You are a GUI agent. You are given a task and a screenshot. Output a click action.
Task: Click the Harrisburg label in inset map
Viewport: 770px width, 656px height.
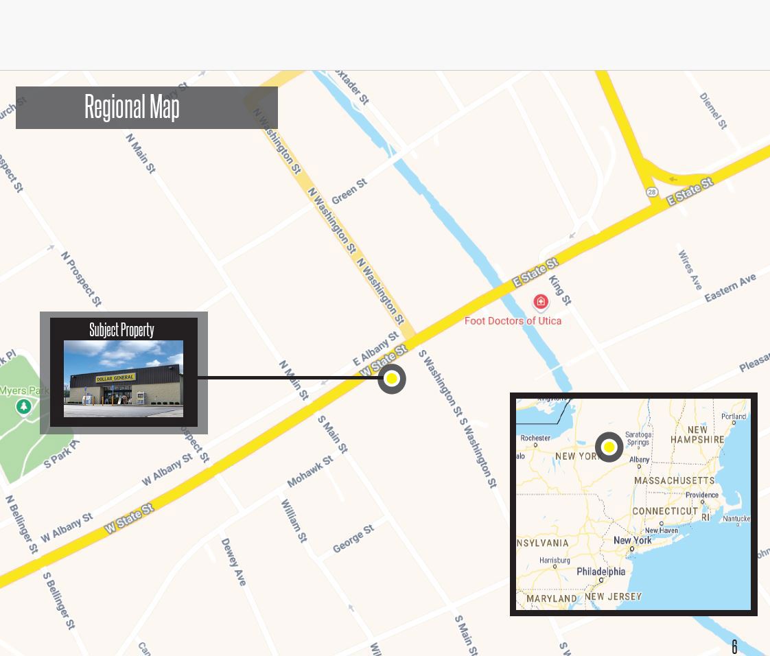[555, 560]
